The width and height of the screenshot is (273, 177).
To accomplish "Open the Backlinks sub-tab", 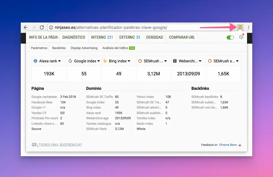I will point(59,48).
